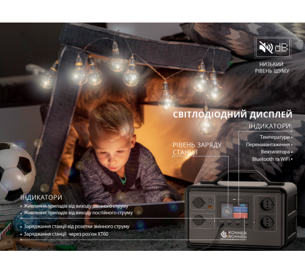Select the Температури indicator label
The height and width of the screenshot is (274, 305).
275,137
